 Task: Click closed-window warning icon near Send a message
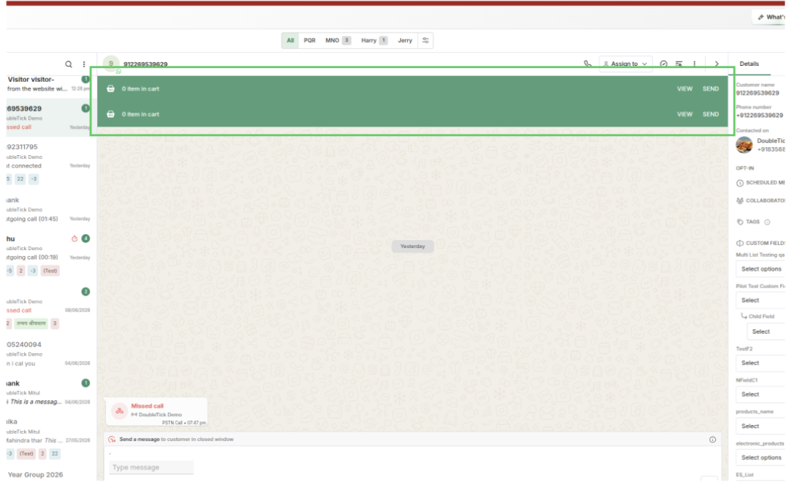tap(112, 440)
